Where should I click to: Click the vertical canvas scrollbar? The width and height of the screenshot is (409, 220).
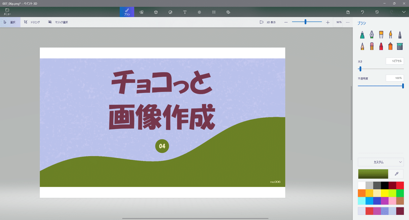pos(351,123)
